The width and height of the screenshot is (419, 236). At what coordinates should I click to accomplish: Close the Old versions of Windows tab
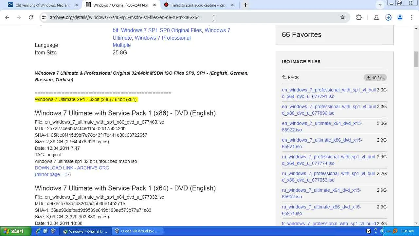tap(77, 5)
